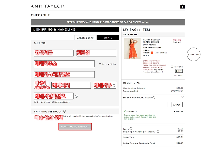Check Set as default shipping address

pyautogui.click(x=35, y=102)
